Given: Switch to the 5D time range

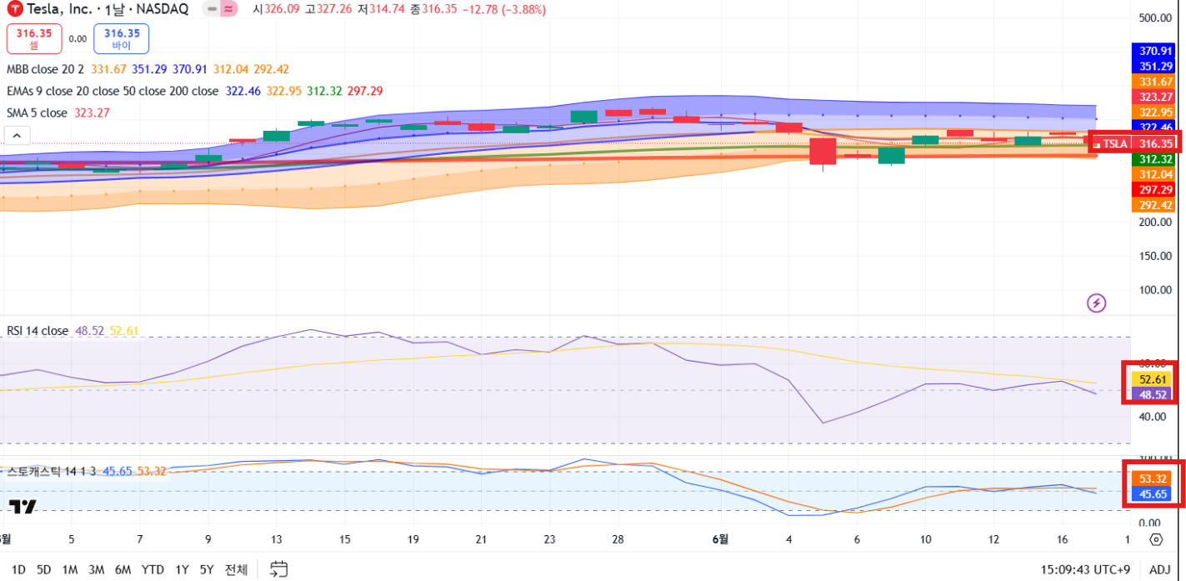Looking at the screenshot, I should point(44,569).
